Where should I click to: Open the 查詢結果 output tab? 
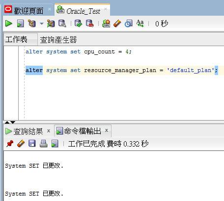(x=28, y=131)
